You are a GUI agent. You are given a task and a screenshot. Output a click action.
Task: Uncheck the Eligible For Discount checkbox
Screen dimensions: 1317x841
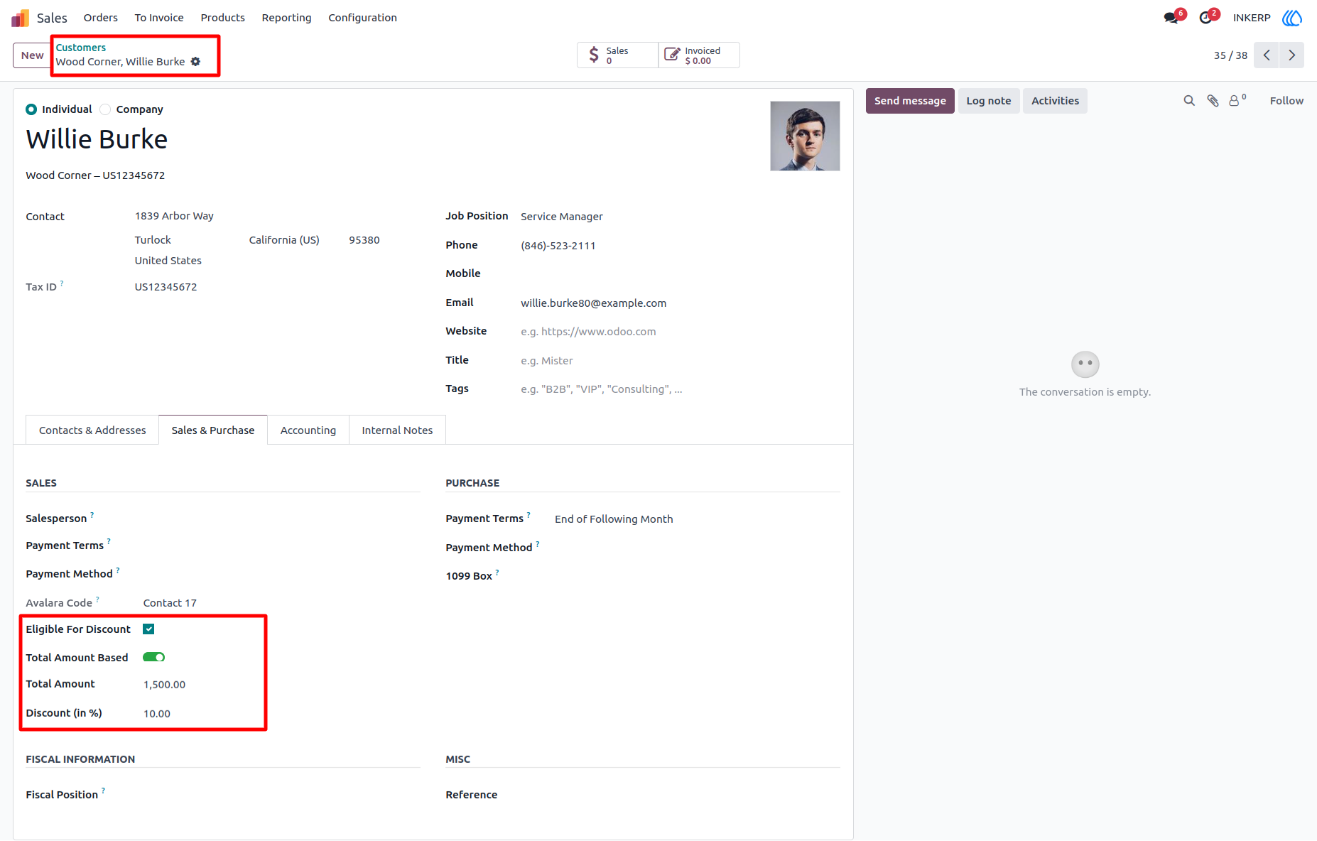148,629
